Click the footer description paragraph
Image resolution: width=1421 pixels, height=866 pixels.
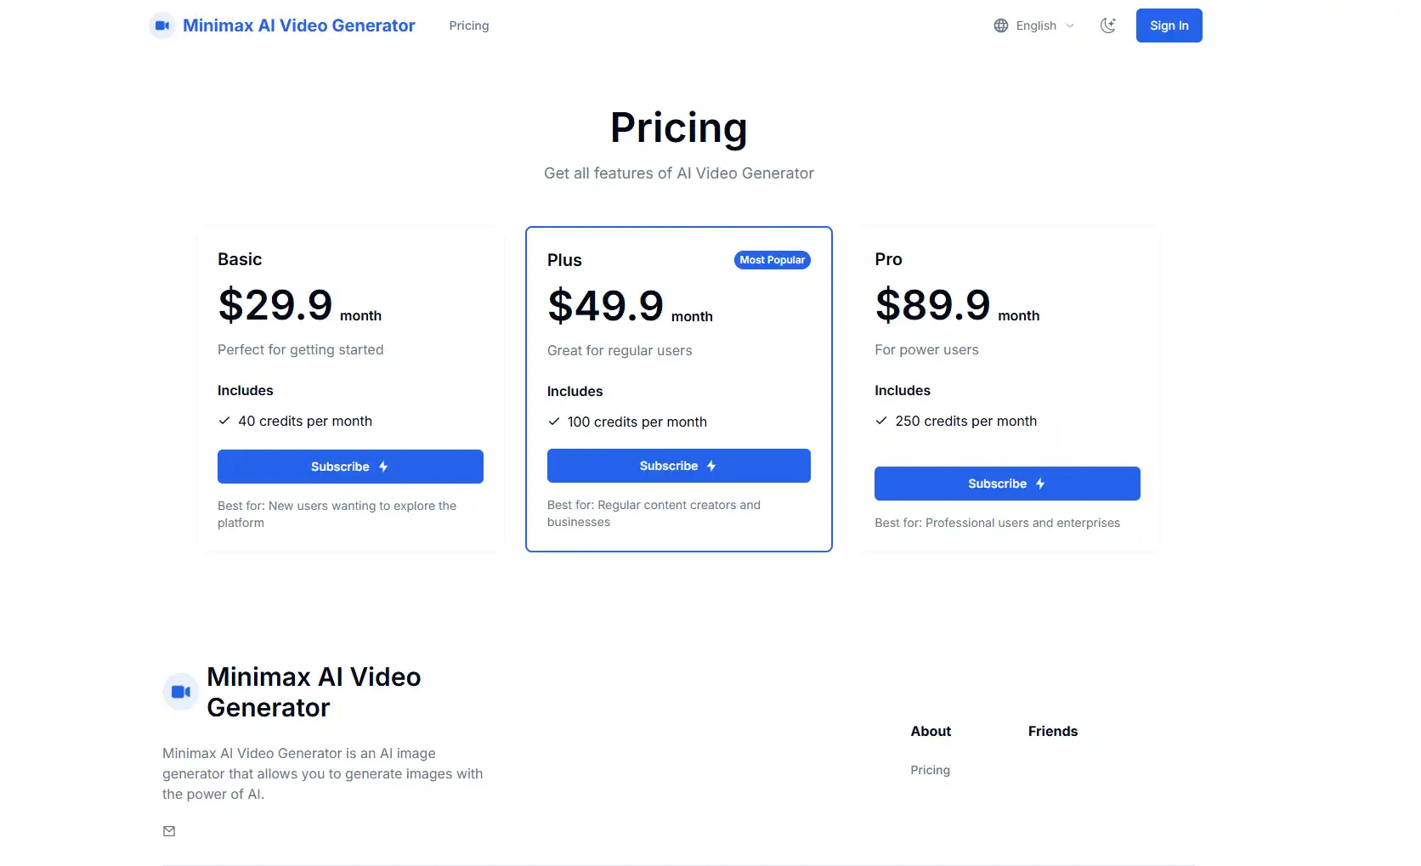[323, 773]
